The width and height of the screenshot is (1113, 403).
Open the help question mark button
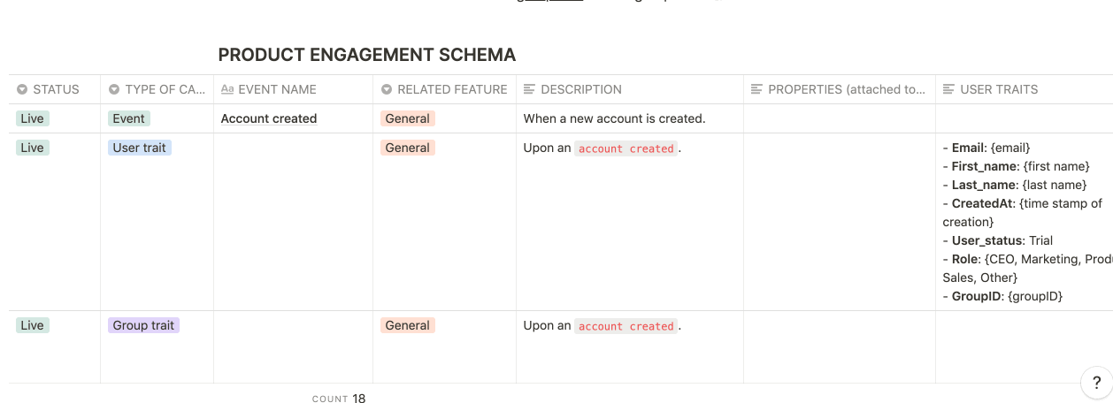(1097, 383)
